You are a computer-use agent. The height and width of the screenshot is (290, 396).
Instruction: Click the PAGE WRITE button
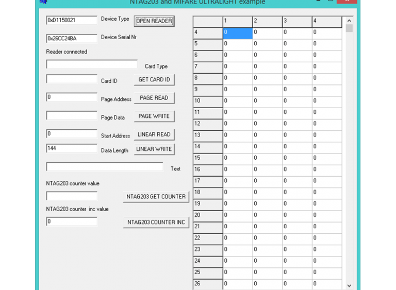[x=154, y=116]
